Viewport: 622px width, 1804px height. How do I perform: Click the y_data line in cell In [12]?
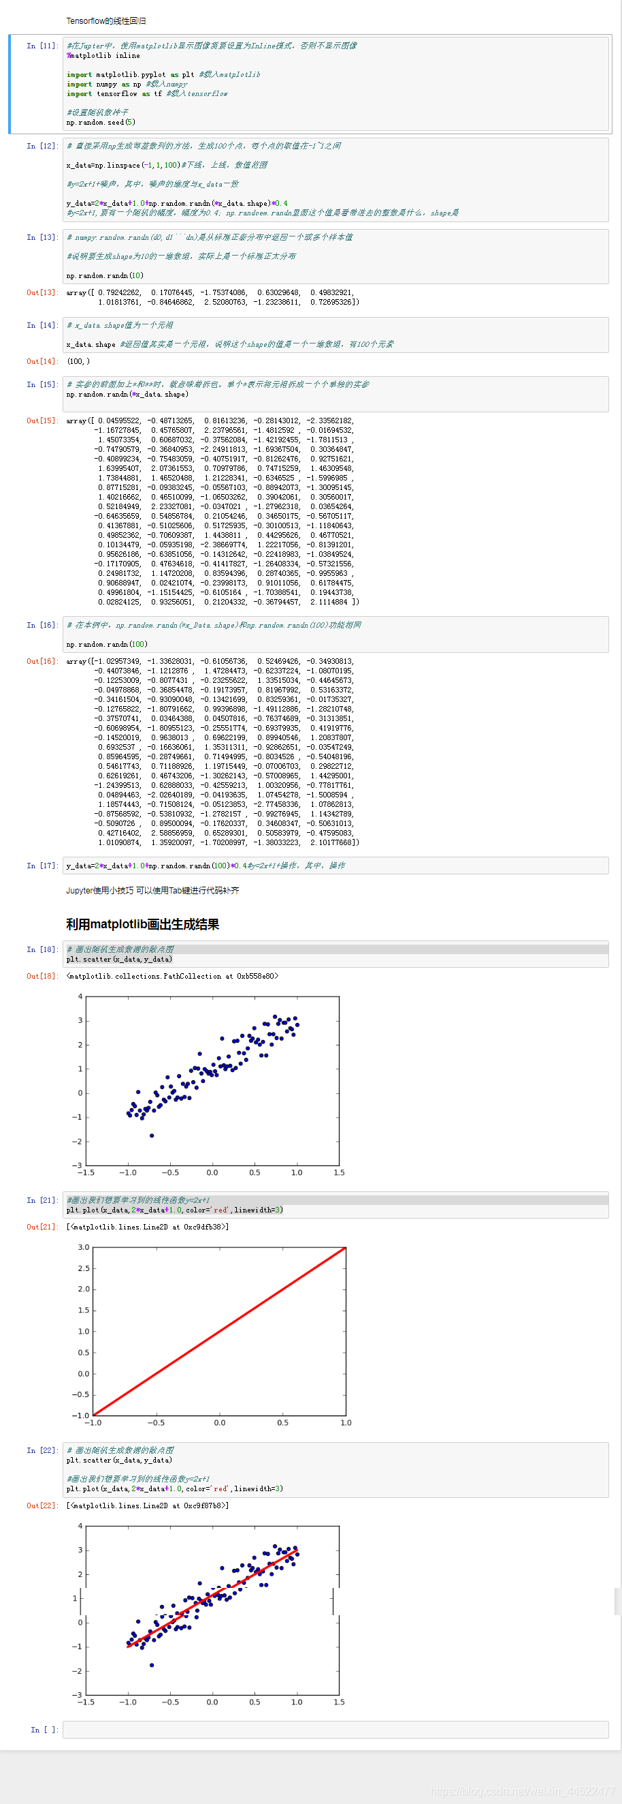coord(177,203)
